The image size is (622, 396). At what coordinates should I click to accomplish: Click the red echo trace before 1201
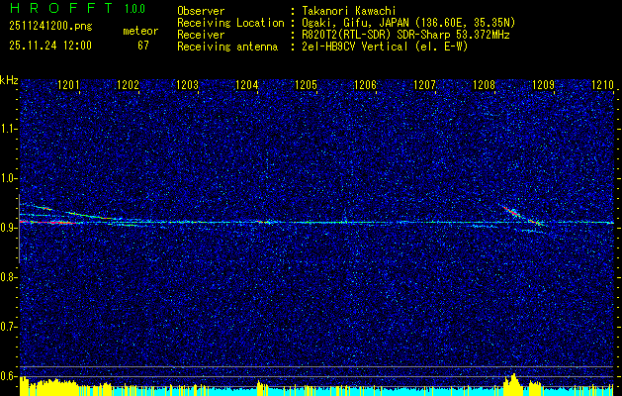pos(47,223)
